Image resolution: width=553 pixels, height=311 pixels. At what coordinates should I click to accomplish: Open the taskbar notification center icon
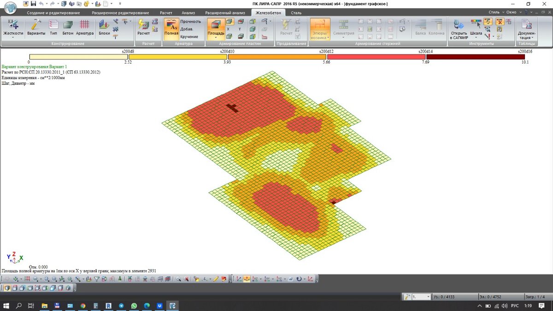[541, 306]
